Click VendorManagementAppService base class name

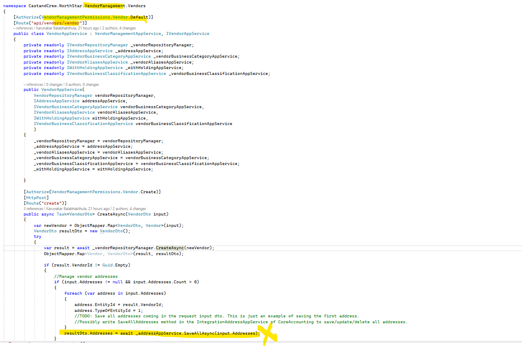point(128,34)
